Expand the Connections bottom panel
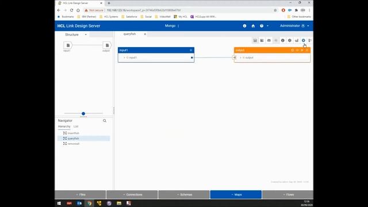 [x=132, y=194]
